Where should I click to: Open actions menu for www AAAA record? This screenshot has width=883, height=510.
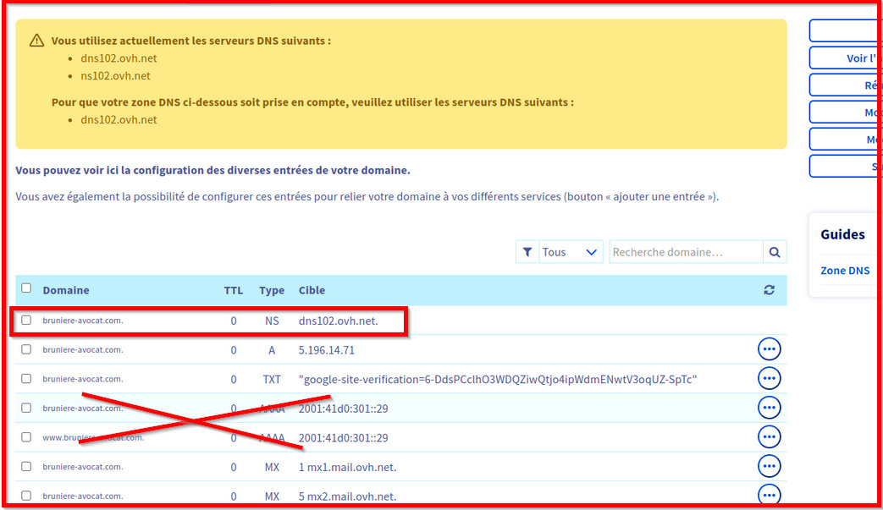(769, 437)
